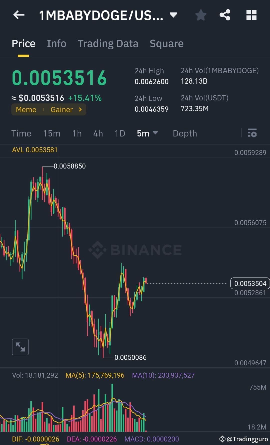This screenshot has width=270, height=445.
Task: Tap the back arrow to exit the chart
Action: pos(18,15)
